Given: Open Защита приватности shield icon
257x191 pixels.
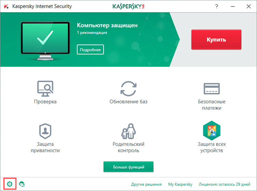Looking at the screenshot, I should click(x=45, y=131).
